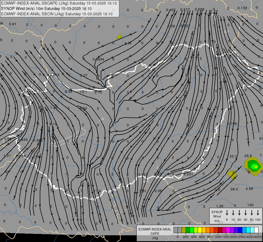Viewport: 263px width, 242px height.
Task: Click the CAPE value '0.132'
Action: (x=242, y=8)
